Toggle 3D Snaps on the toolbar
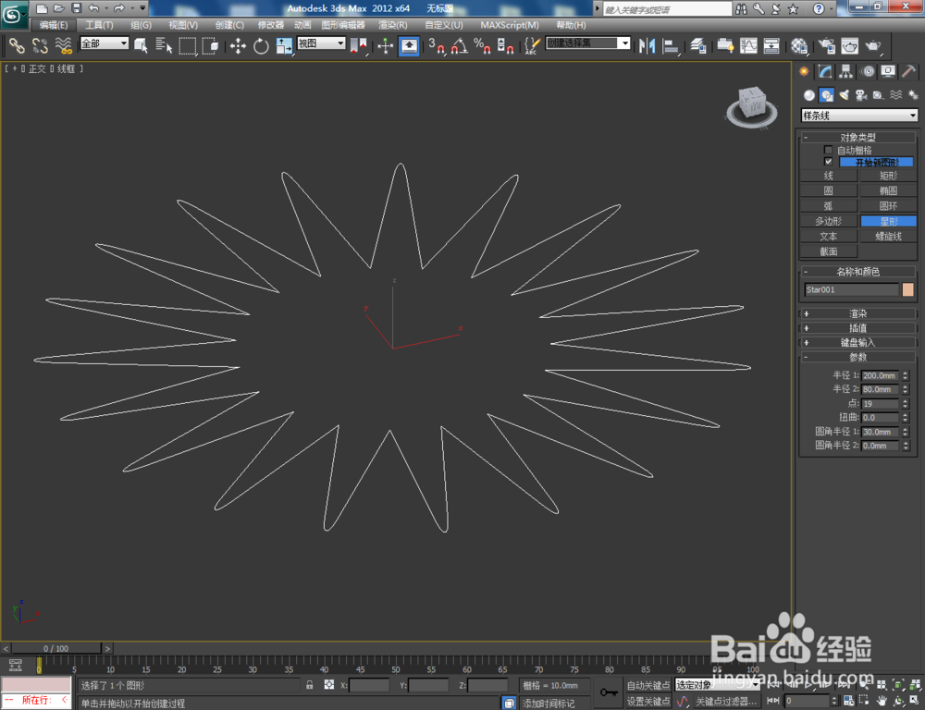The height and width of the screenshot is (710, 925). click(436, 45)
